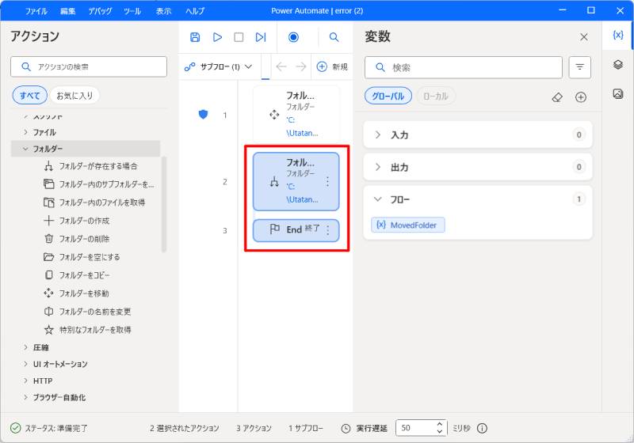
Task: Run next action with the step icon
Action: click(x=261, y=37)
